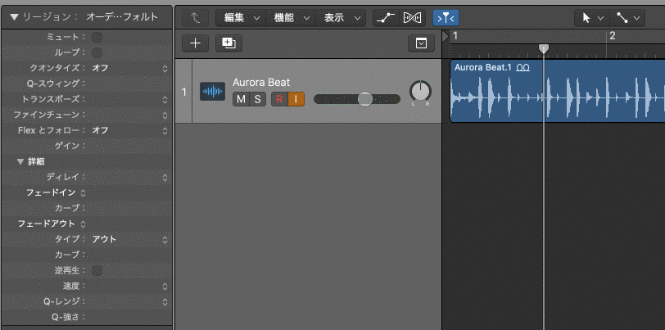Image resolution: width=665 pixels, height=330 pixels.
Task: Click the フェードイン カーブ value field
Action: tap(129, 208)
